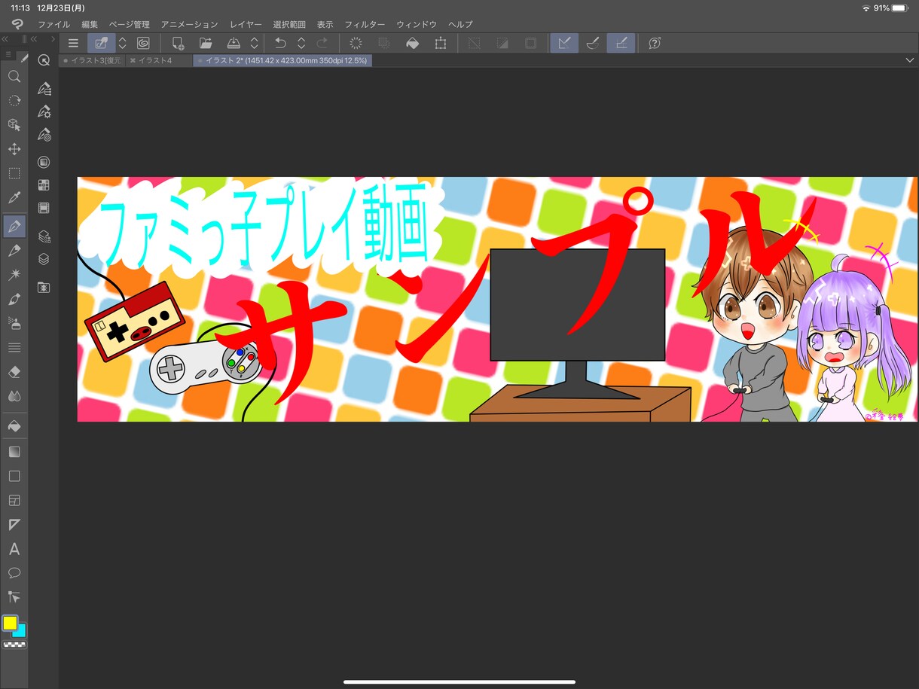Screen dimensions: 919x689
Task: Redo the last undone action
Action: pyautogui.click(x=322, y=43)
